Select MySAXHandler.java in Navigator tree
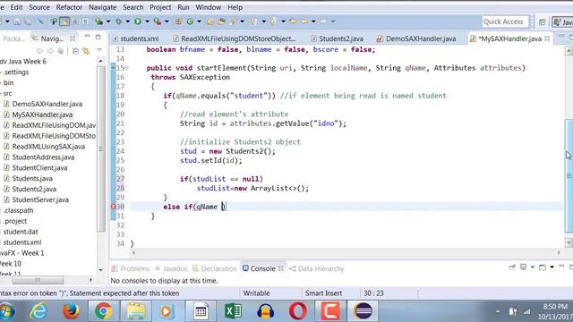 42,114
